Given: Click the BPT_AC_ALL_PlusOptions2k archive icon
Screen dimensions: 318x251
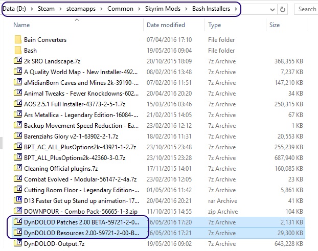Looking at the screenshot, I should click(18, 147).
